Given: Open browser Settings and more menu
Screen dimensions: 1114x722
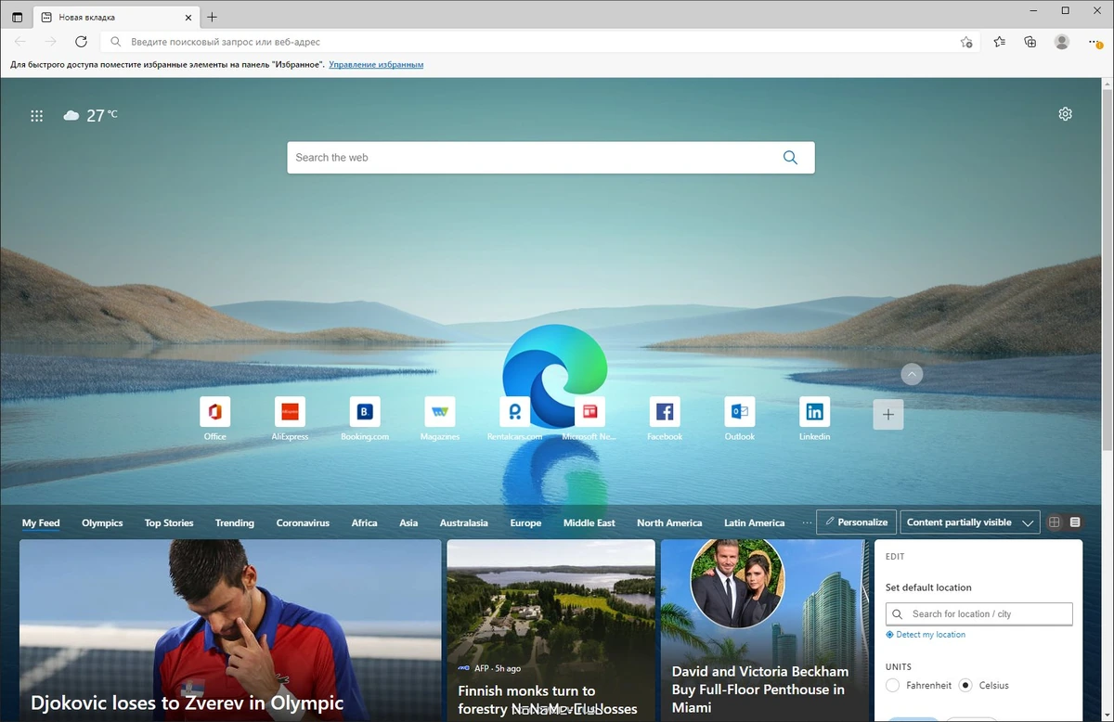Looking at the screenshot, I should [1094, 42].
